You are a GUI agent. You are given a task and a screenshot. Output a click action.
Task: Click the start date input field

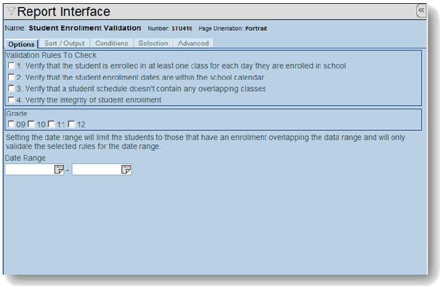click(x=30, y=169)
